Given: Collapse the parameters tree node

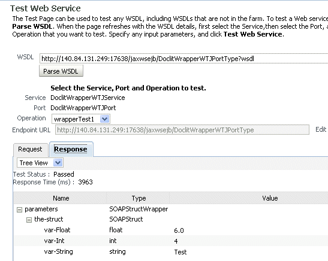Looking at the screenshot, I should tap(19, 210).
